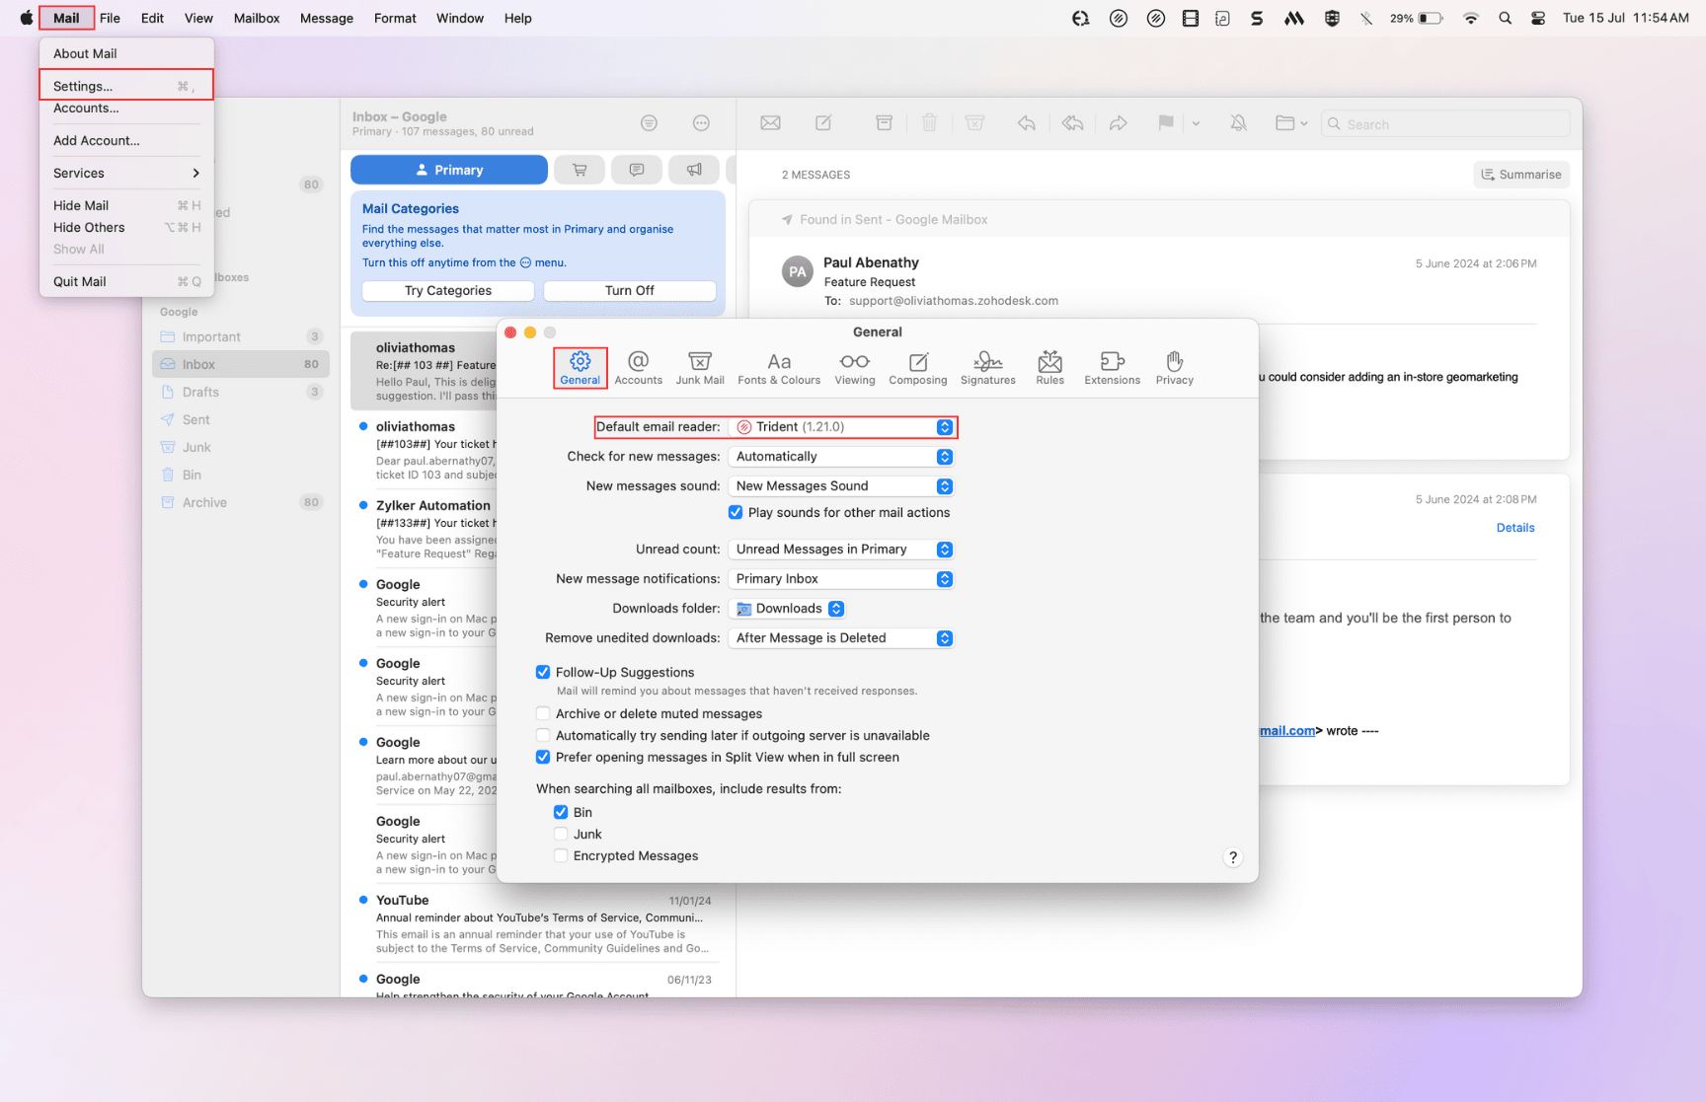Open the Unread count dropdown
Viewport: 1706px width, 1102px height.
[841, 550]
